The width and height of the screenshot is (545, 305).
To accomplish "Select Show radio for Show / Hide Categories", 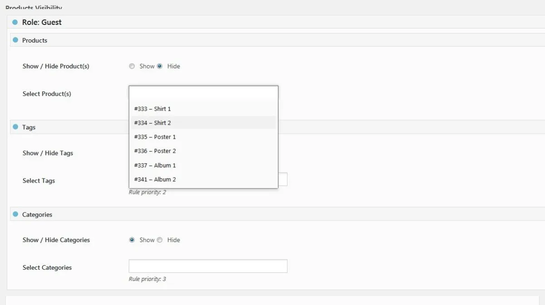I will click(x=132, y=240).
